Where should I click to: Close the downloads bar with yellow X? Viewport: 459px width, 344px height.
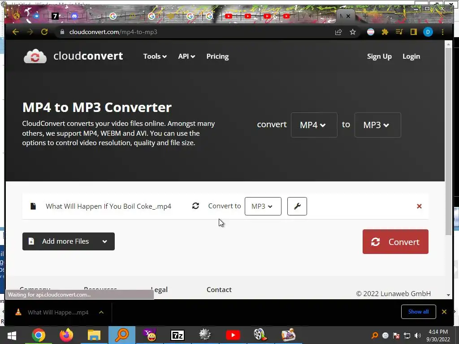(x=444, y=312)
